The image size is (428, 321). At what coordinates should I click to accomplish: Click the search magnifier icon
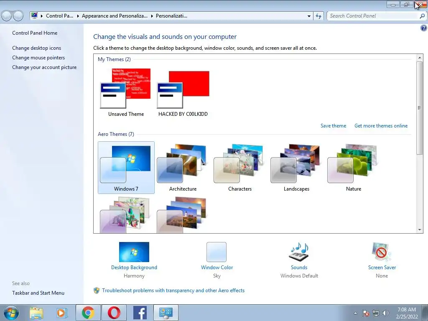422,16
